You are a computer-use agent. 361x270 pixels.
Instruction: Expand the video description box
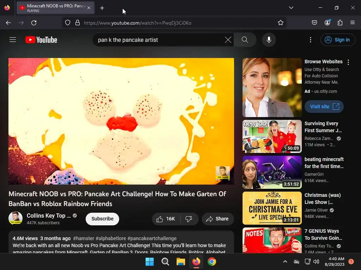click(x=121, y=242)
